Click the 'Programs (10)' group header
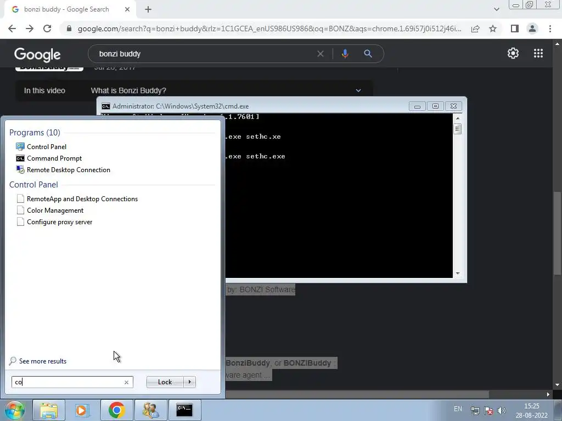562x421 pixels. 35,133
